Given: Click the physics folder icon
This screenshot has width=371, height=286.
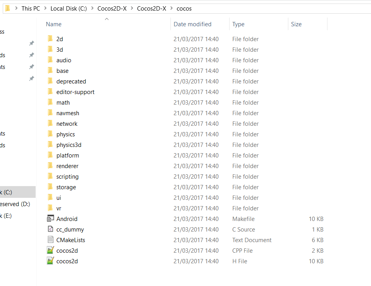Looking at the screenshot, I should (50, 134).
